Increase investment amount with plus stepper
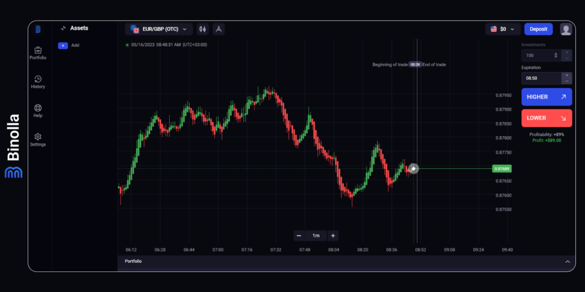Image resolution: width=585 pixels, height=292 pixels. [567, 52]
